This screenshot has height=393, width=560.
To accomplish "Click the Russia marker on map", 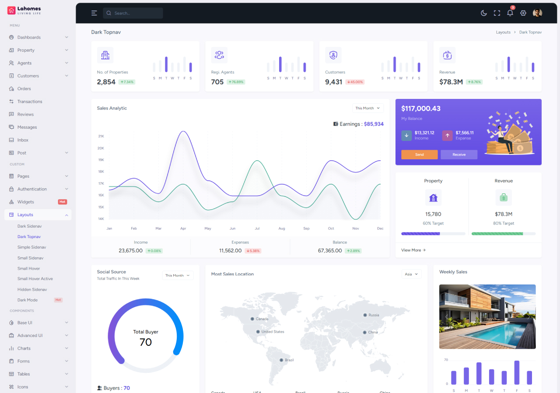I will pyautogui.click(x=365, y=315).
